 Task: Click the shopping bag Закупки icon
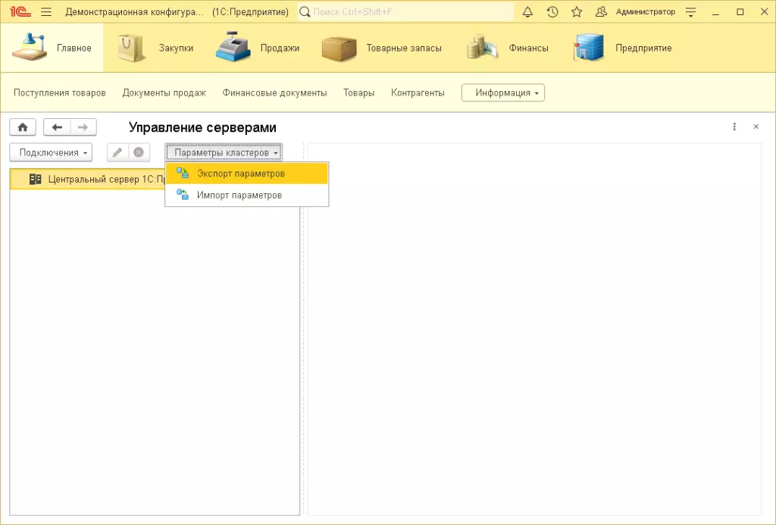pyautogui.click(x=131, y=48)
